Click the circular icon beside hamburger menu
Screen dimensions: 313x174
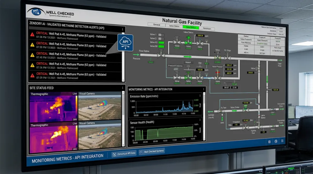coord(276,141)
